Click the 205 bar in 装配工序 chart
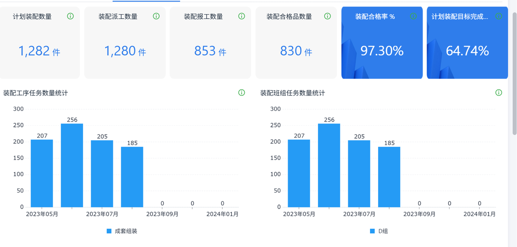Viewport: 517px width, 247px height. (102, 174)
